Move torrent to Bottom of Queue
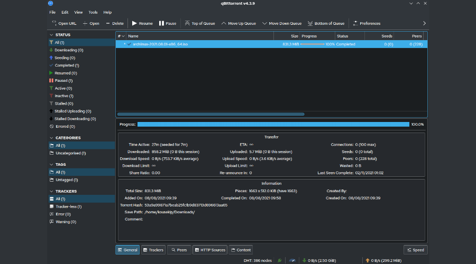476x264 pixels. pos(326,23)
